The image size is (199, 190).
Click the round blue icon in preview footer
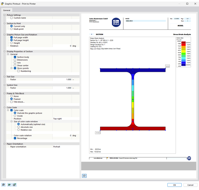click(x=189, y=158)
